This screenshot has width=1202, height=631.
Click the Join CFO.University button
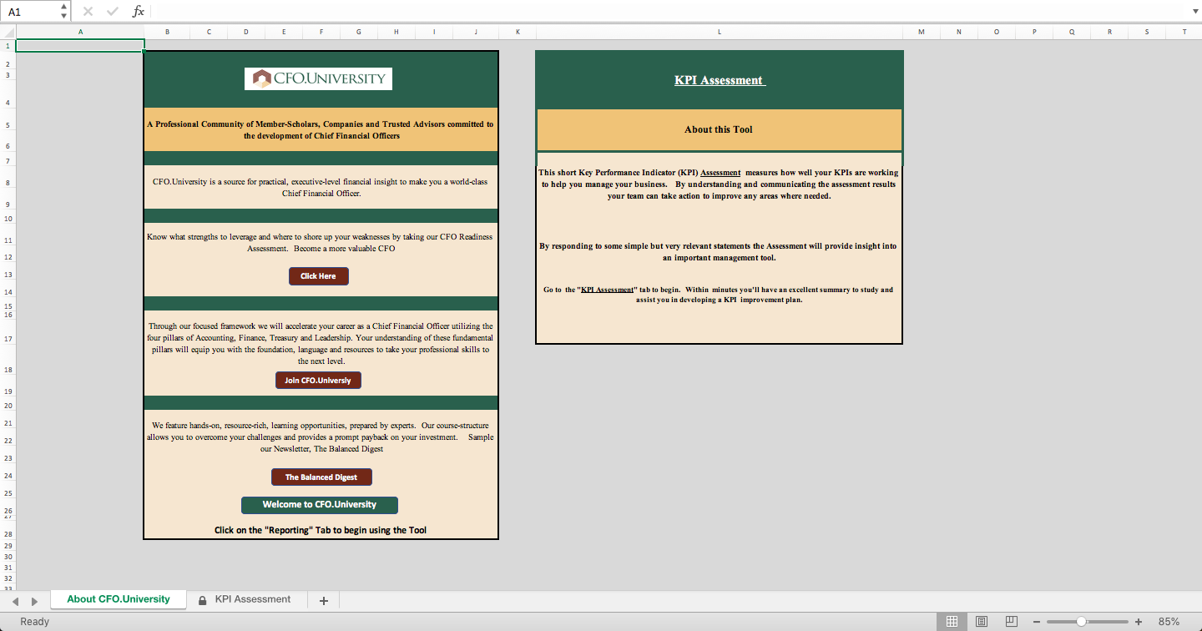pyautogui.click(x=318, y=380)
